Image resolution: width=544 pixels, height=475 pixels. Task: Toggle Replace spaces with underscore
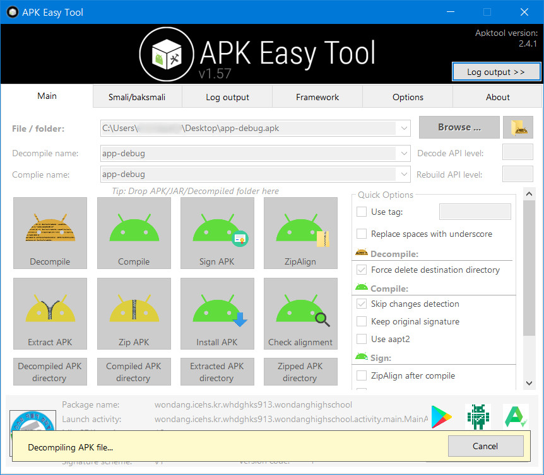pyautogui.click(x=362, y=234)
